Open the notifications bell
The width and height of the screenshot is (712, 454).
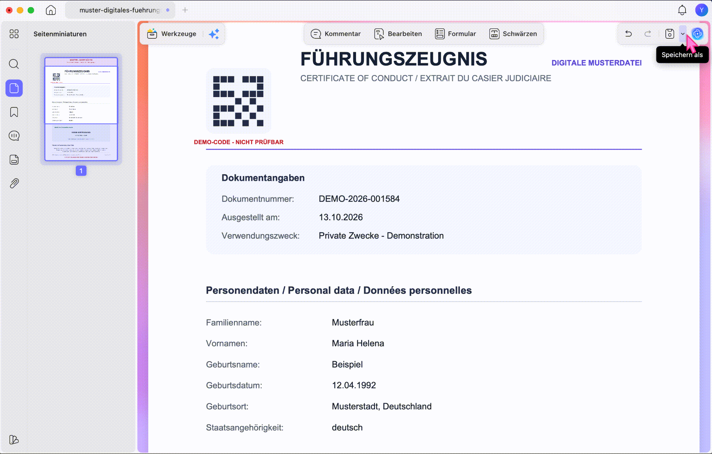click(x=682, y=10)
